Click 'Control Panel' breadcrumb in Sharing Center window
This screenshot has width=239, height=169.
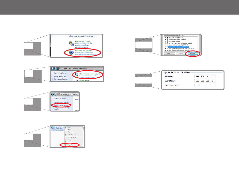point(67,94)
